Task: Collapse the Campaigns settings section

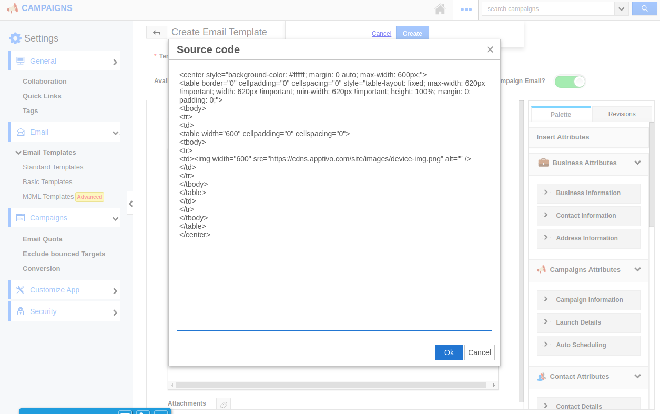Action: pyautogui.click(x=115, y=219)
